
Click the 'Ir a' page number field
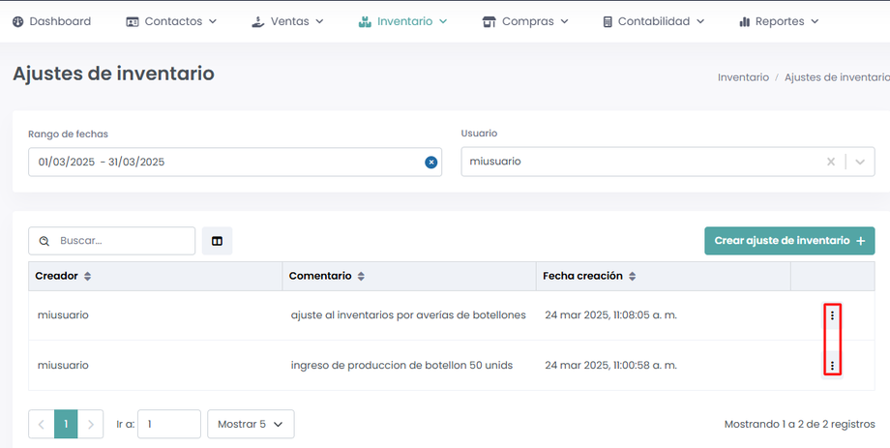169,424
